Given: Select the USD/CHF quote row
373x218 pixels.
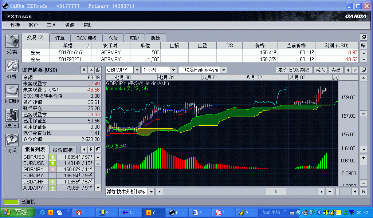Looking at the screenshot, I should coord(59,182).
